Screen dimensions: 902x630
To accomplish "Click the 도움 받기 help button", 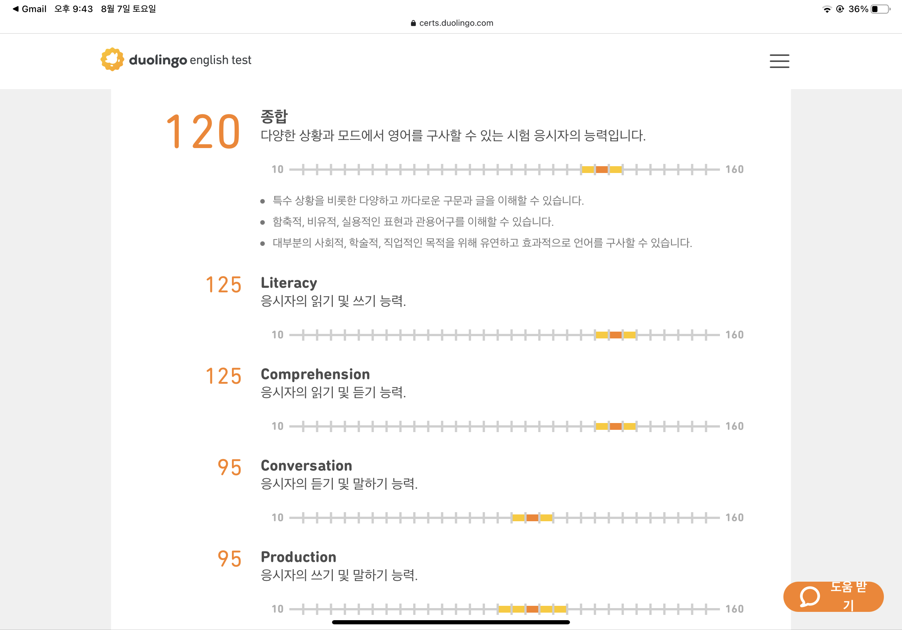I will point(833,597).
